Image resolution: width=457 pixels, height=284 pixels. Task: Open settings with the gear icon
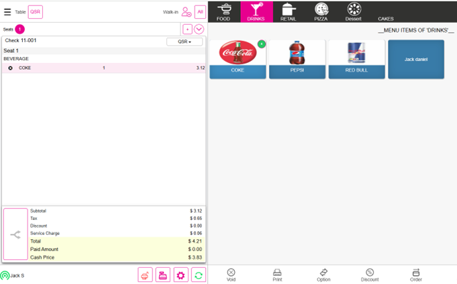click(181, 275)
